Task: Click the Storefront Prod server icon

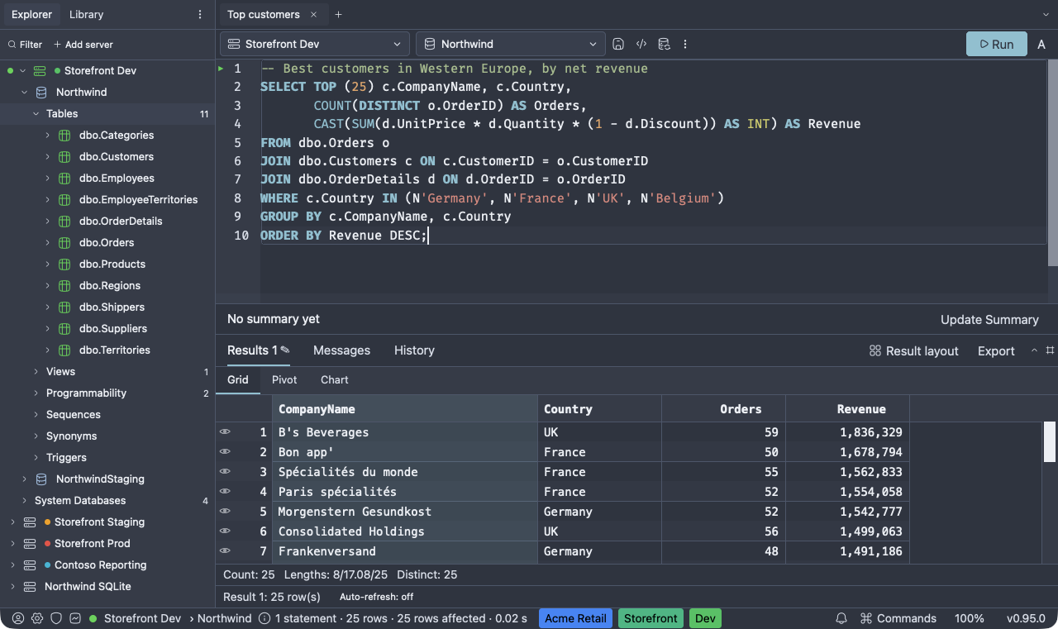Action: tap(30, 544)
